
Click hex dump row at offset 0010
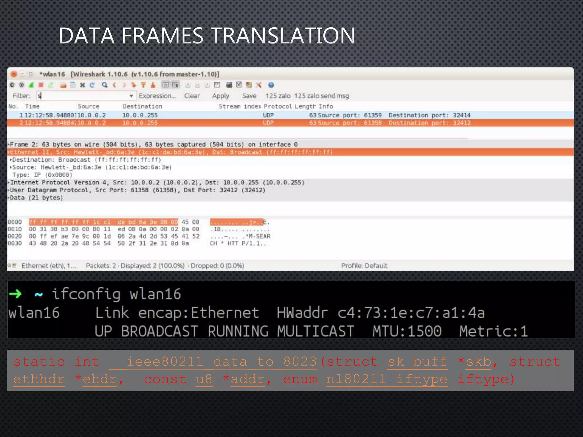(139, 229)
